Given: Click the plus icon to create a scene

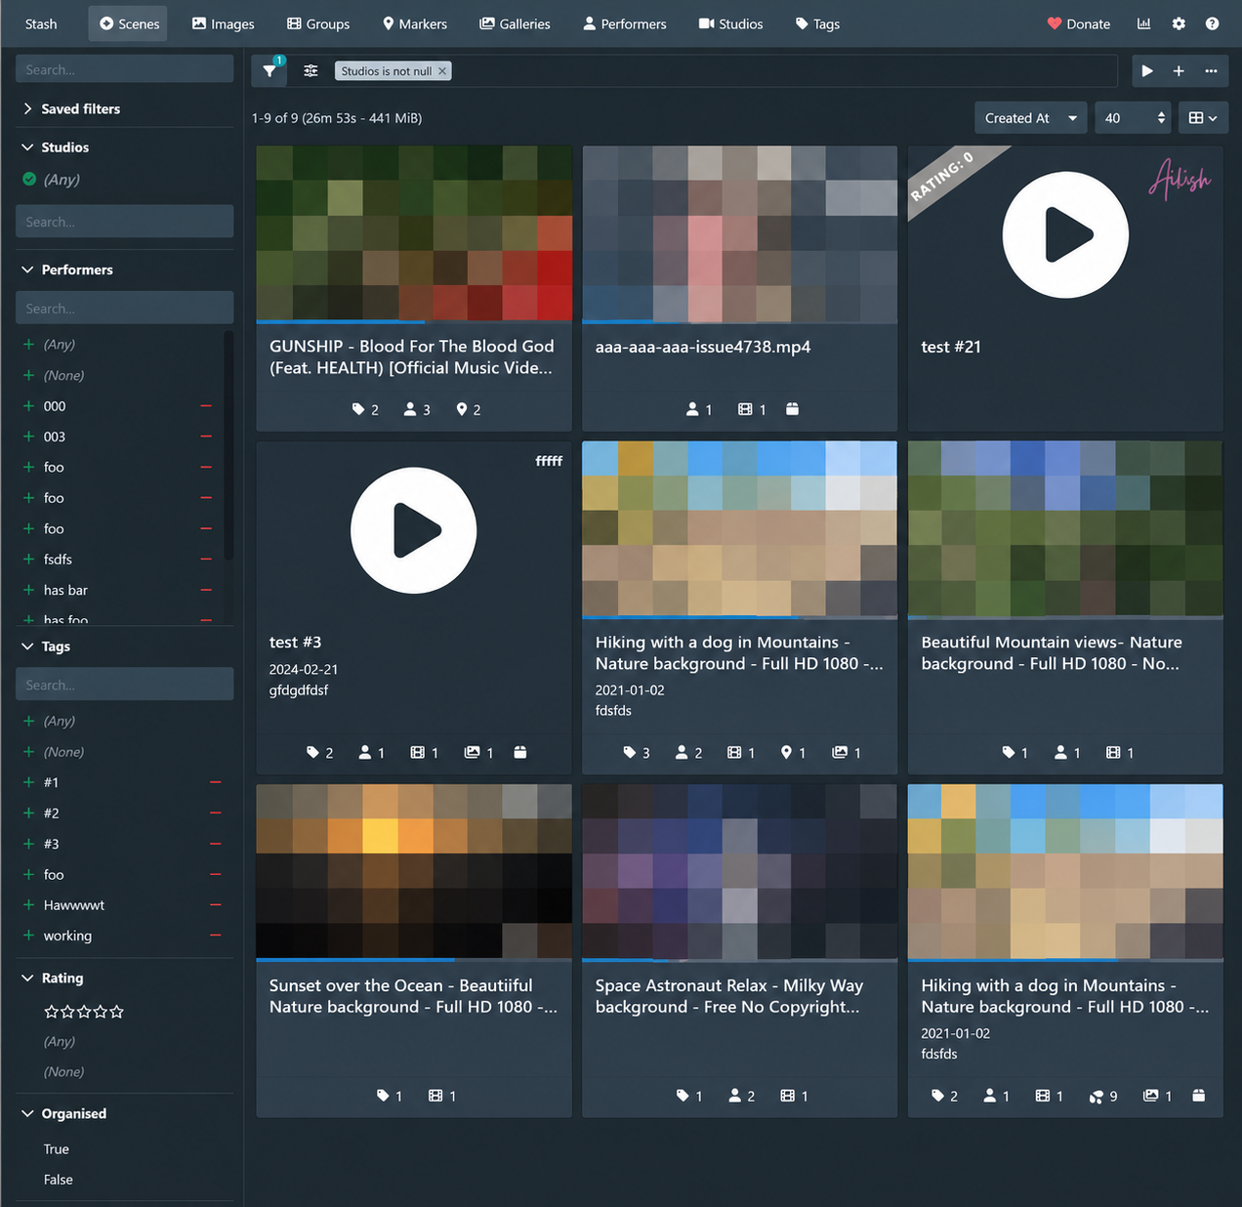Looking at the screenshot, I should pos(1179,71).
